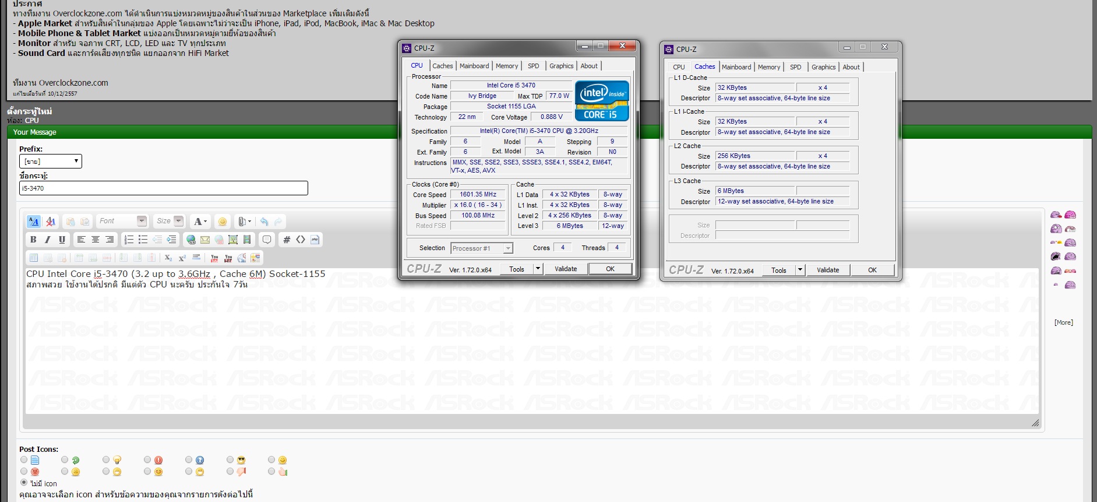The image size is (1097, 502).
Task: Switch to Mainboard tab in left CPU-Z window
Action: tap(474, 66)
